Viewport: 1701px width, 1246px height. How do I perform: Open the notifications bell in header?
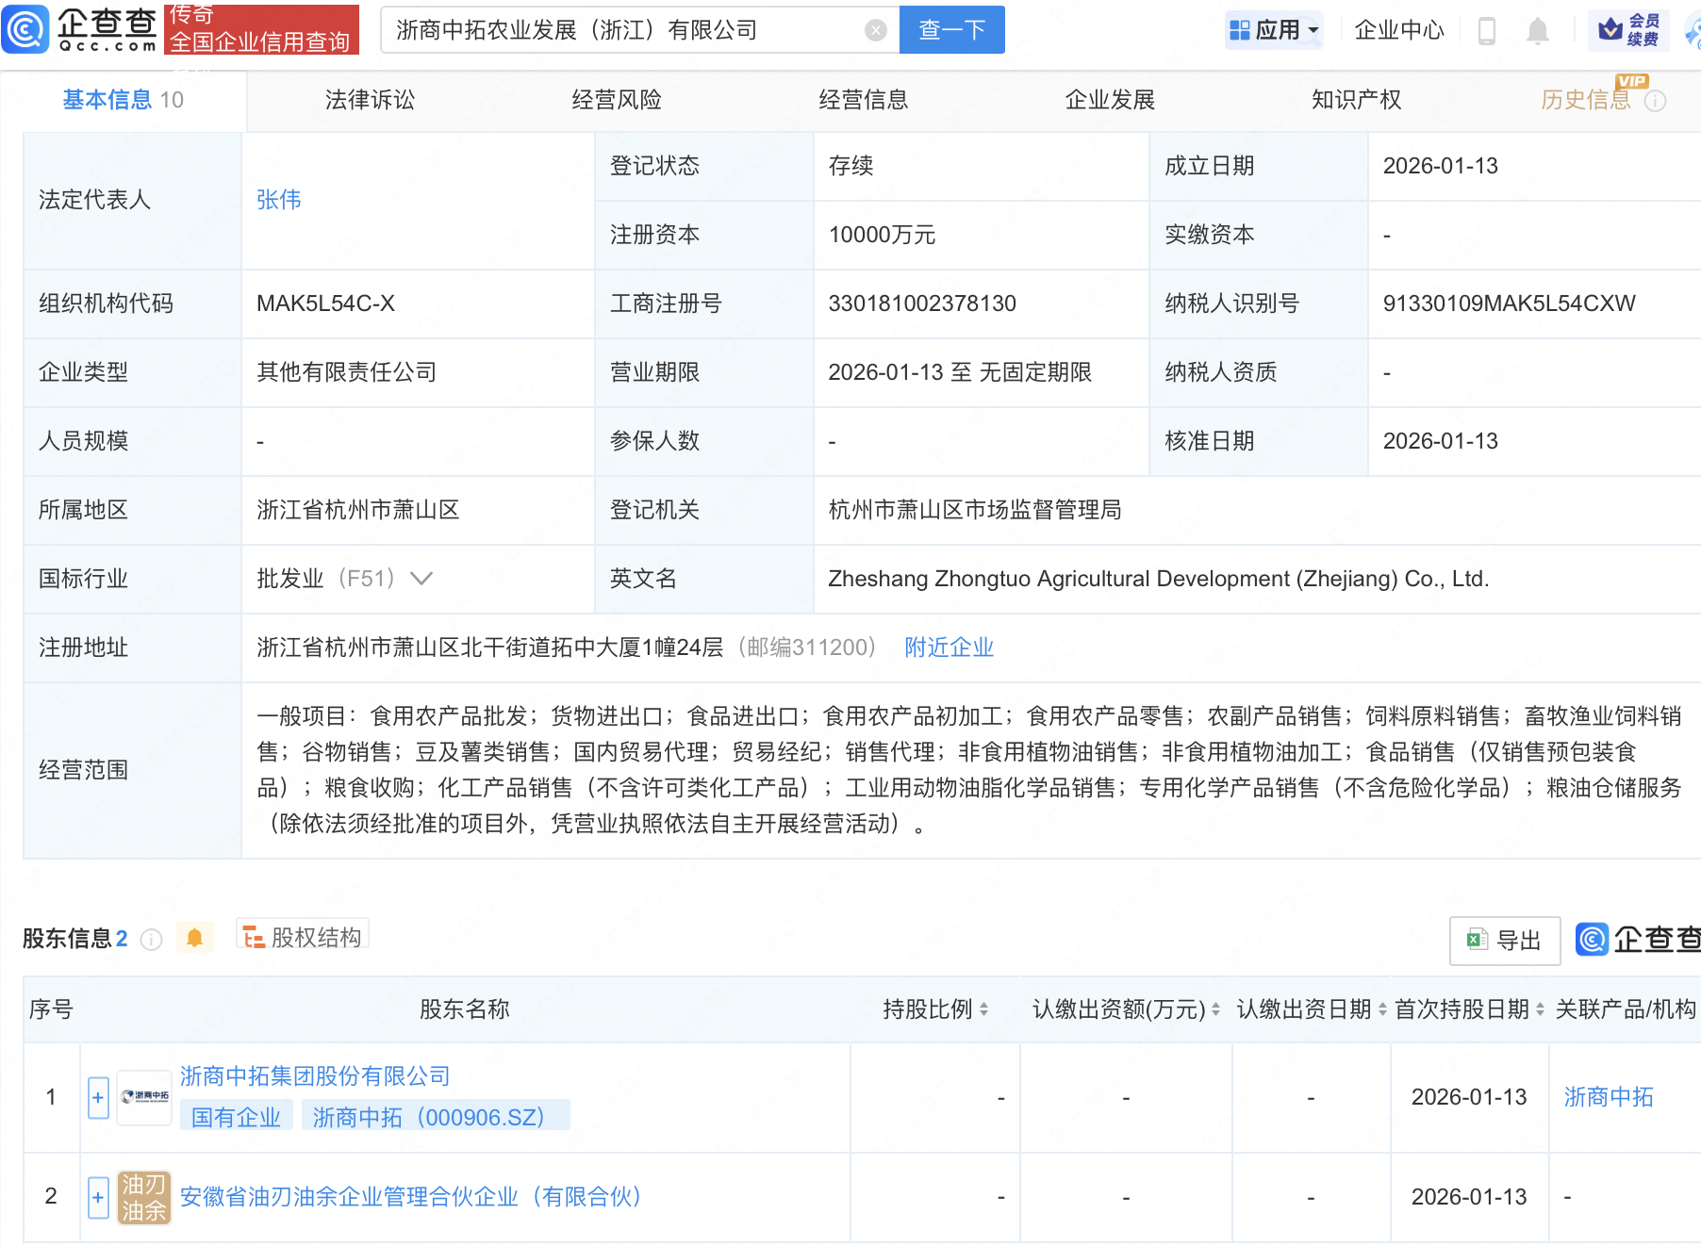coord(1537,31)
